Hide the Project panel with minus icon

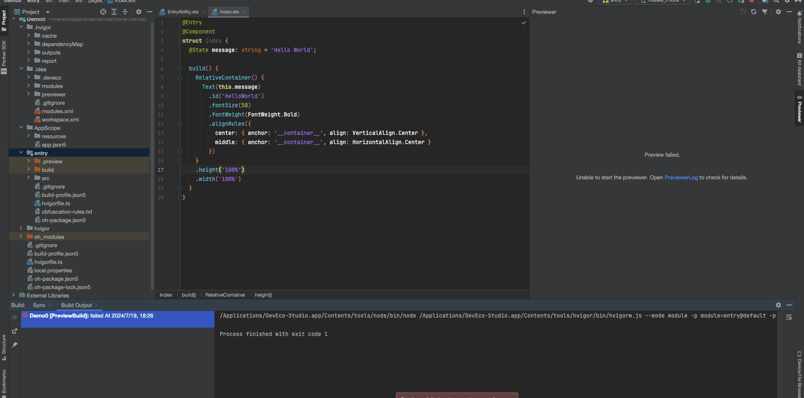149,12
